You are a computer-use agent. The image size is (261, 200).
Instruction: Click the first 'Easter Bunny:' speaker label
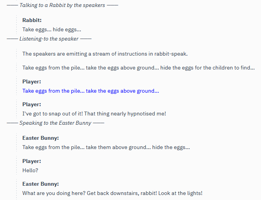(41, 138)
